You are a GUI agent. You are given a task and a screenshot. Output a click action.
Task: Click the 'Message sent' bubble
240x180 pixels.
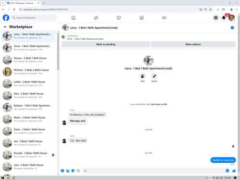(x=78, y=121)
